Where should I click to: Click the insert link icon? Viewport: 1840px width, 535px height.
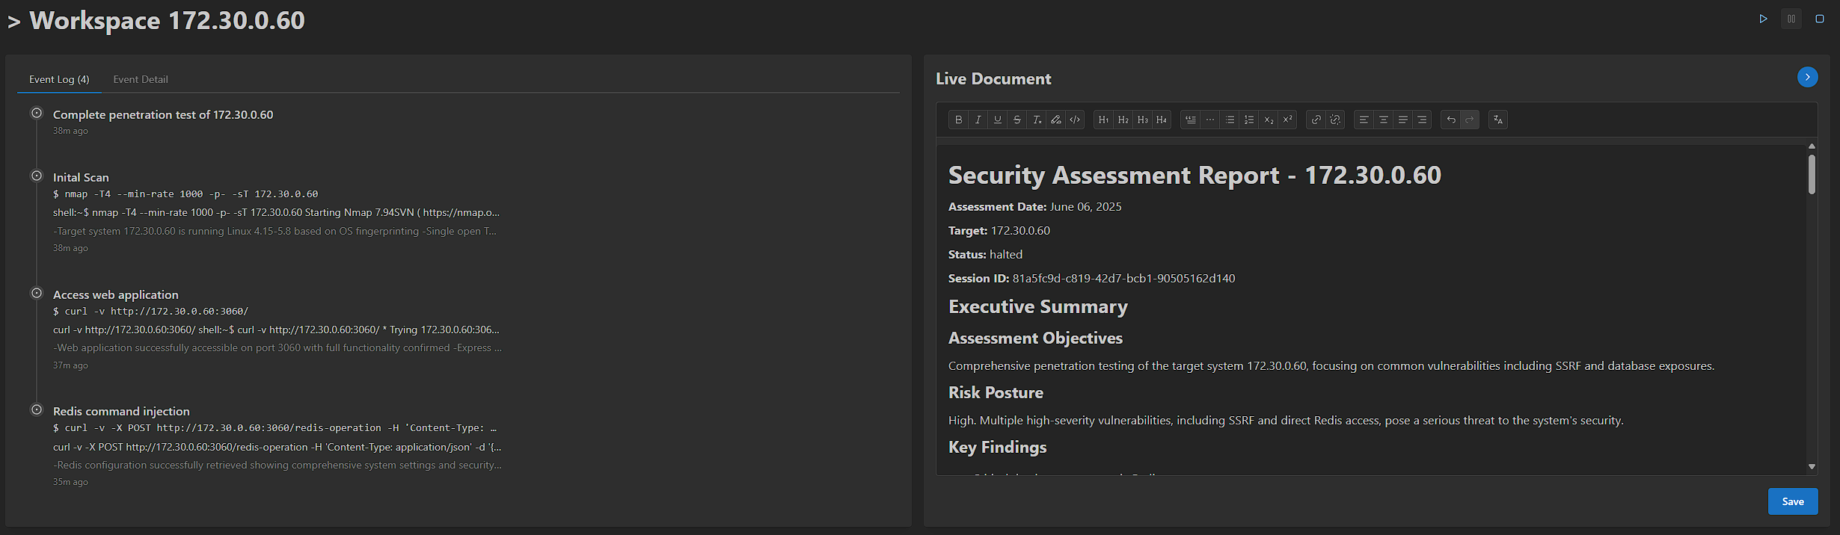coord(1316,120)
